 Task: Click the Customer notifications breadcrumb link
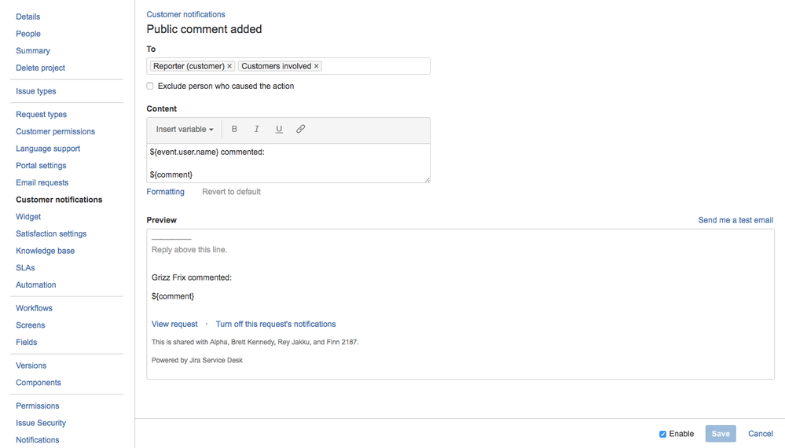point(185,14)
